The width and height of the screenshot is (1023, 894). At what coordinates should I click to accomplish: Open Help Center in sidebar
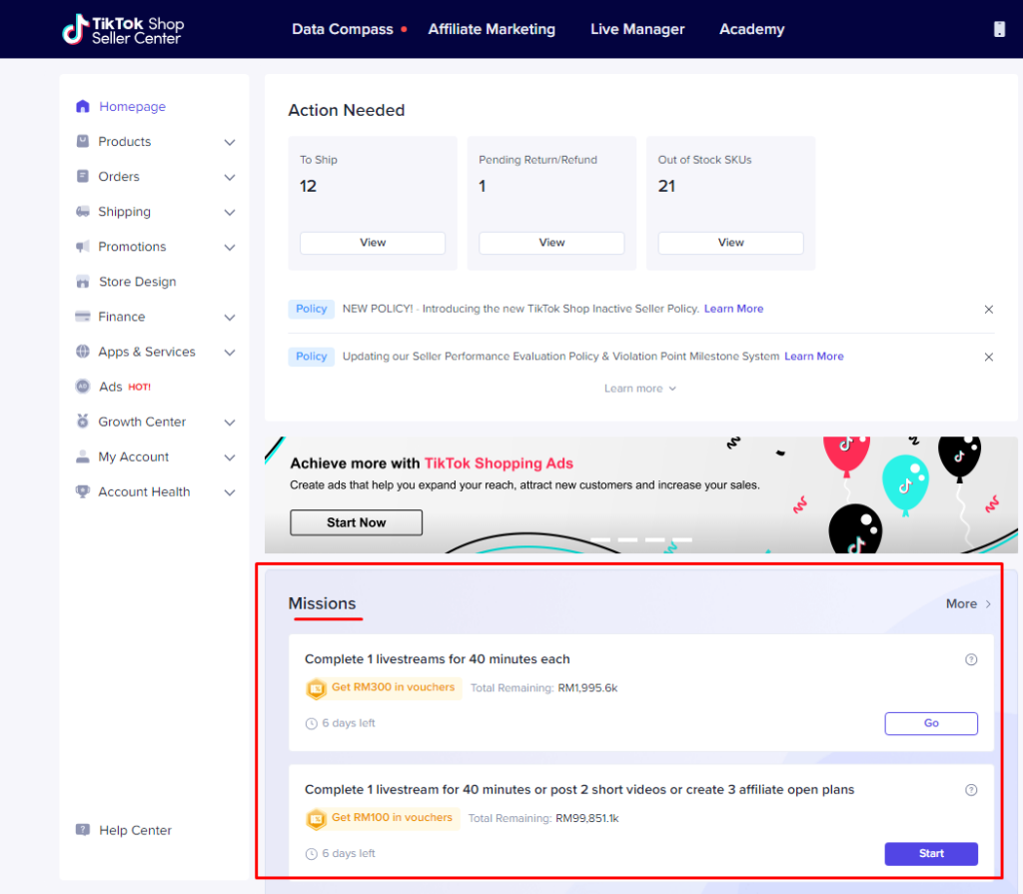135,830
